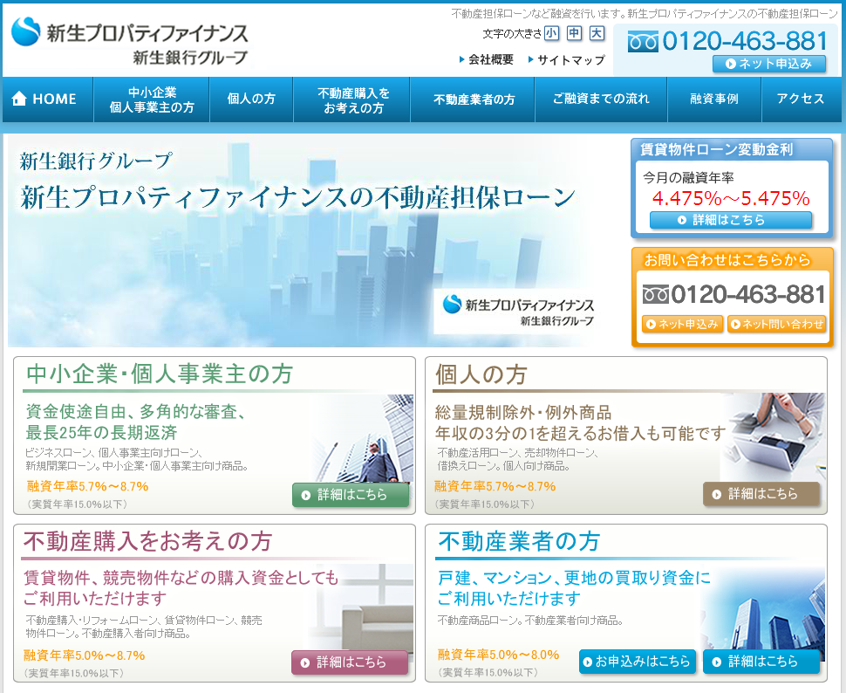Image resolution: width=846 pixels, height=693 pixels.
Task: Click the 融資年率5.0%～8.0% text
Action: tap(499, 655)
